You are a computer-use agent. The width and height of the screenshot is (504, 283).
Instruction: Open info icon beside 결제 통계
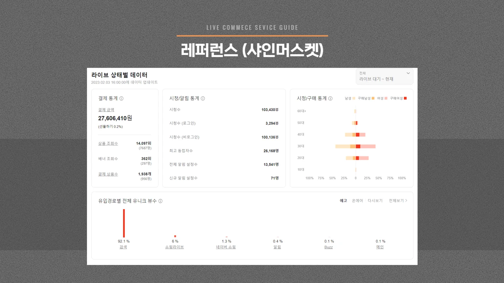[x=121, y=99]
